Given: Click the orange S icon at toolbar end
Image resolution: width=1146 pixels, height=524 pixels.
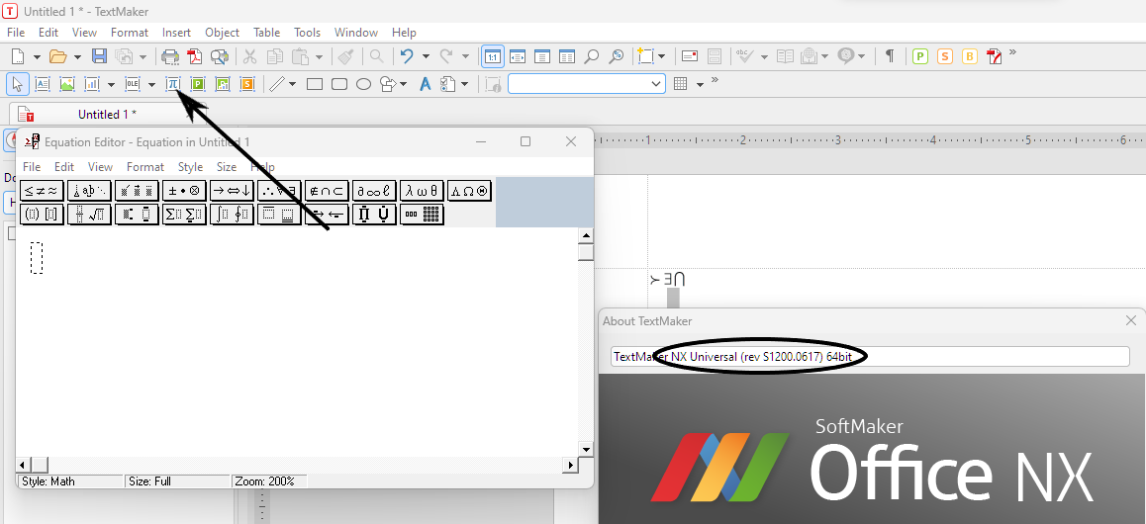Looking at the screenshot, I should click(945, 56).
